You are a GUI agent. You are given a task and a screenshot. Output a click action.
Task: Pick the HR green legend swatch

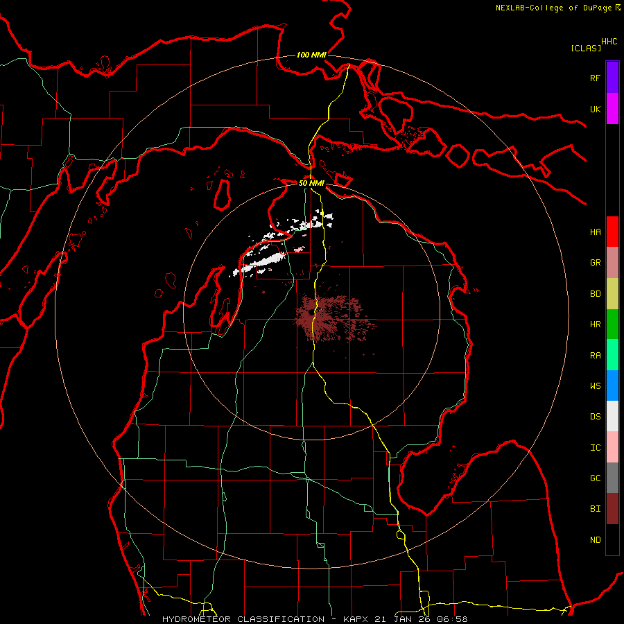(x=612, y=324)
